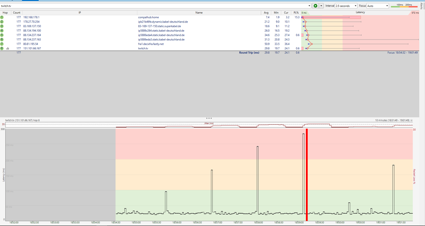Click the hop 8 green circle icon
The width and height of the screenshot is (425, 226).
(2, 48)
